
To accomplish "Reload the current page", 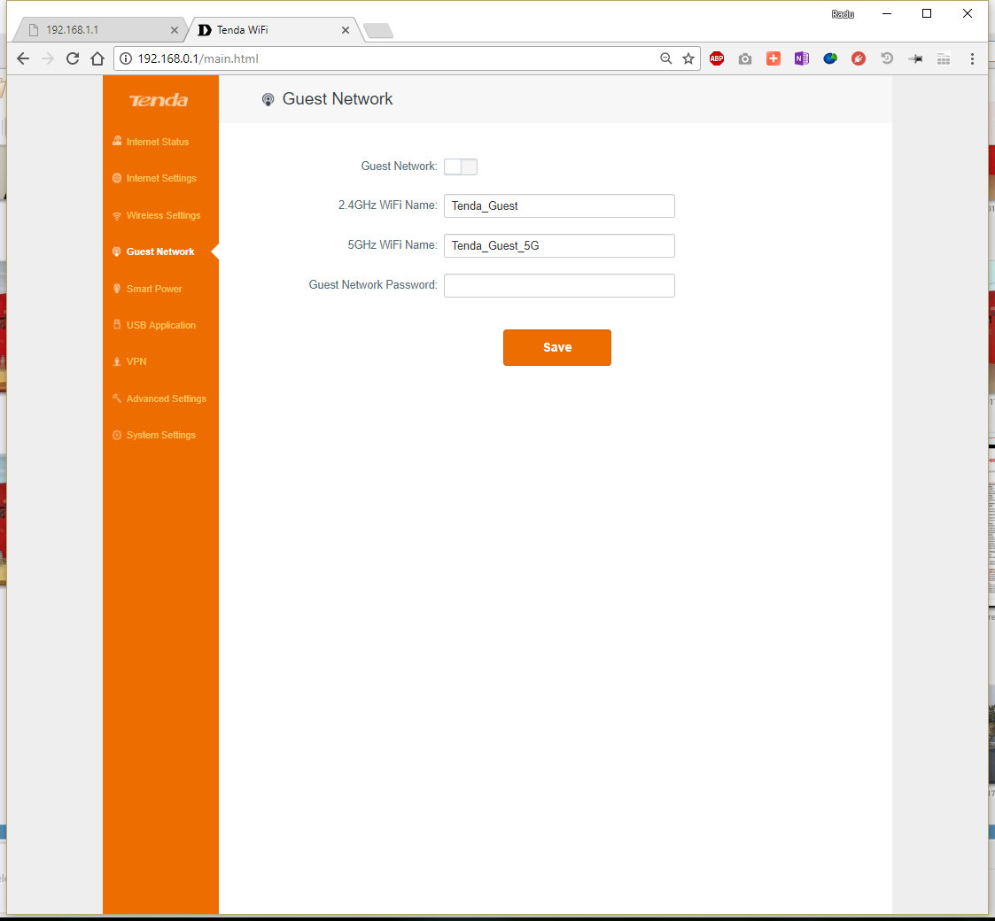I will [73, 58].
